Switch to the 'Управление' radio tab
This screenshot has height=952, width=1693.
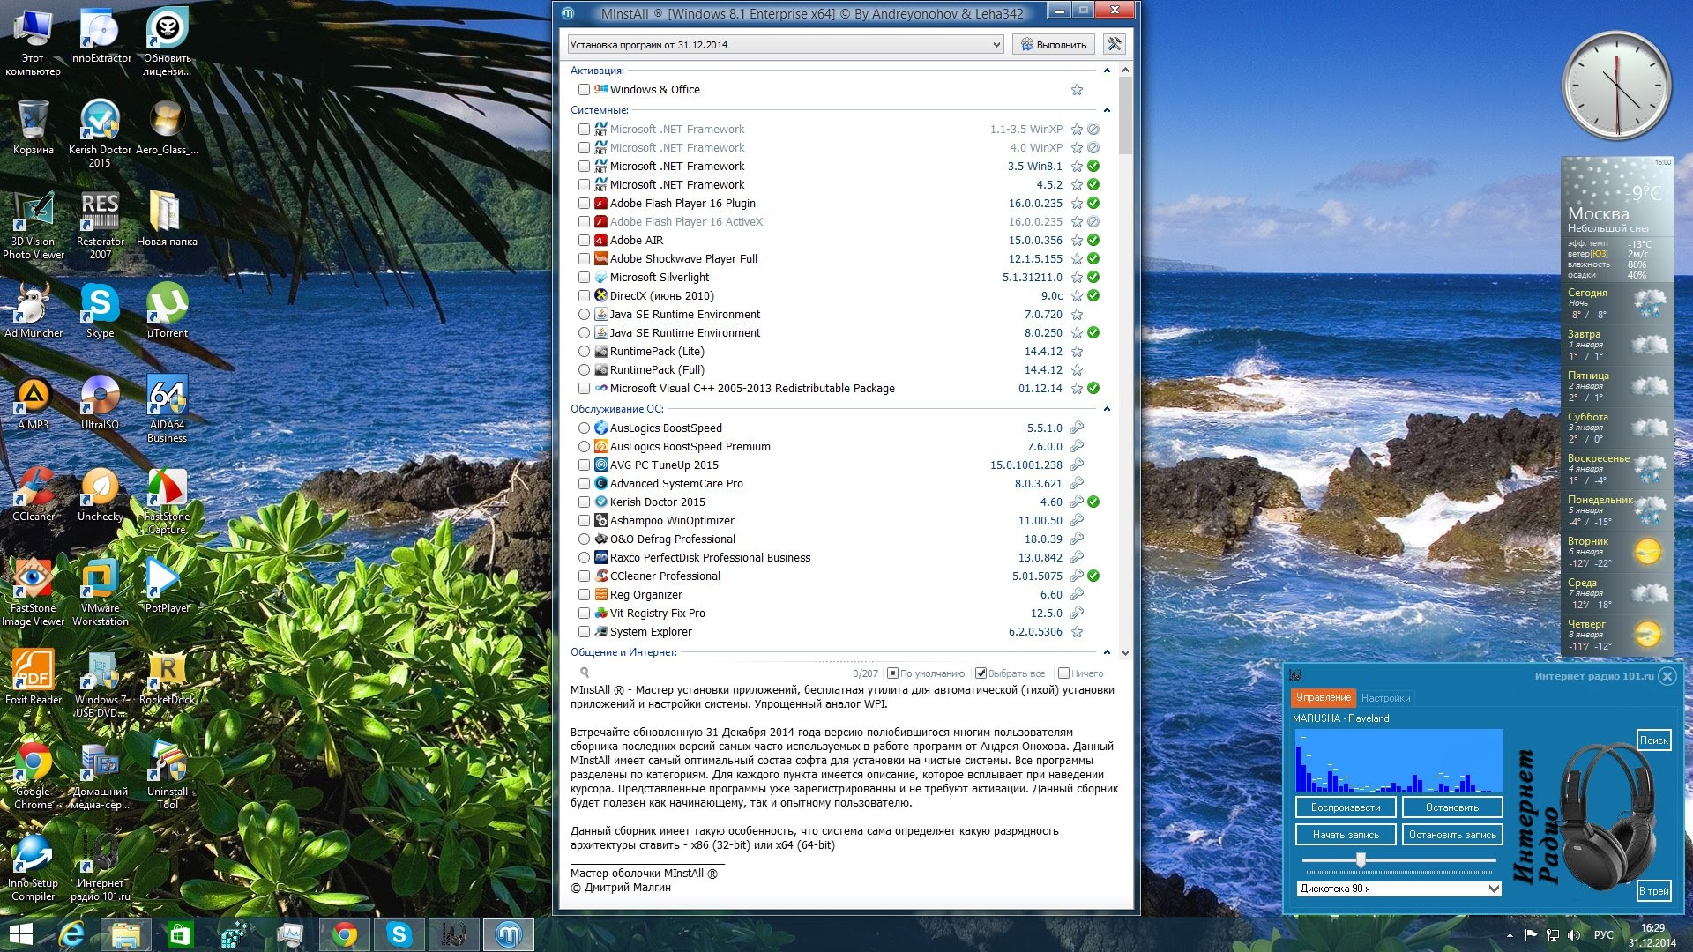(x=1323, y=697)
